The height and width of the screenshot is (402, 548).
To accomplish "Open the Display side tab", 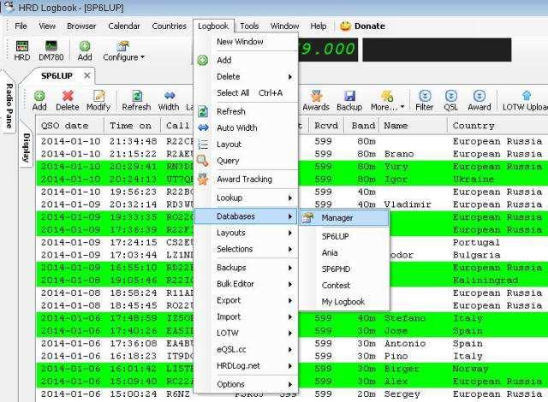I will click(x=27, y=148).
